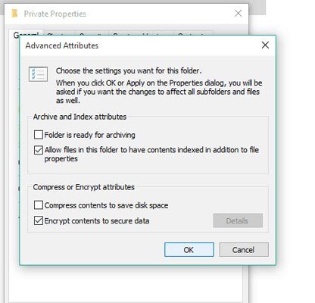This screenshot has height=303, width=315.
Task: Enable Folder is ready for archiving
Action: point(39,135)
